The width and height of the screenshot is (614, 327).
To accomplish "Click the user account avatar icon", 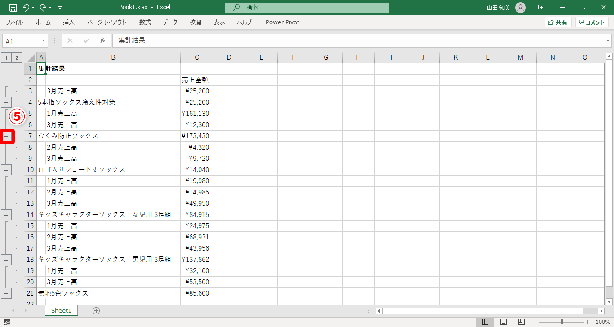I will coord(521,8).
